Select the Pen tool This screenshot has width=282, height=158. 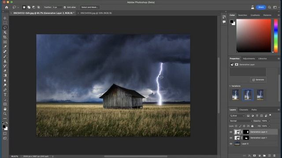5,90
